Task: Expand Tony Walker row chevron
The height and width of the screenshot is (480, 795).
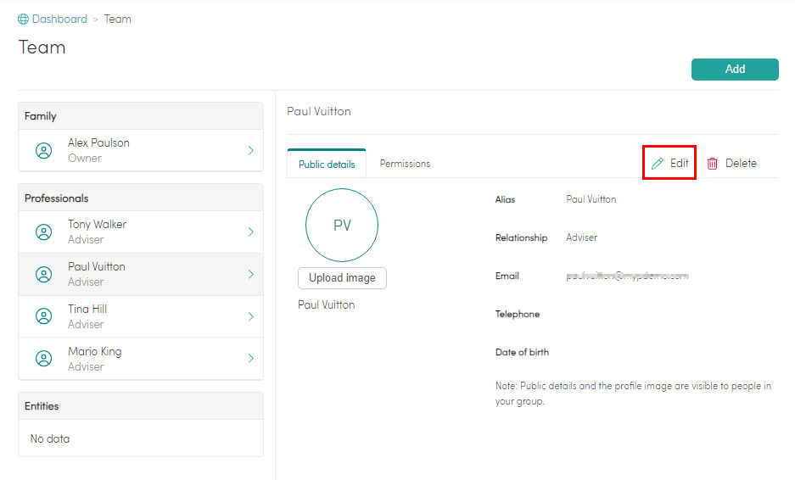Action: point(250,232)
